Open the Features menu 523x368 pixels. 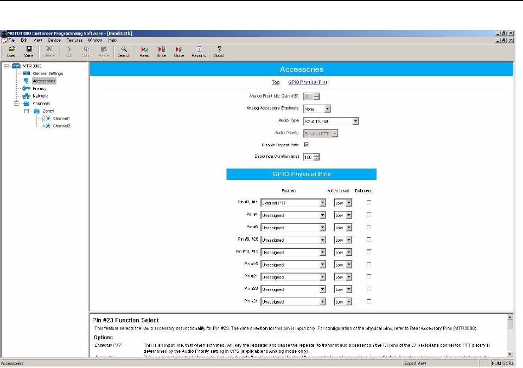tap(74, 40)
